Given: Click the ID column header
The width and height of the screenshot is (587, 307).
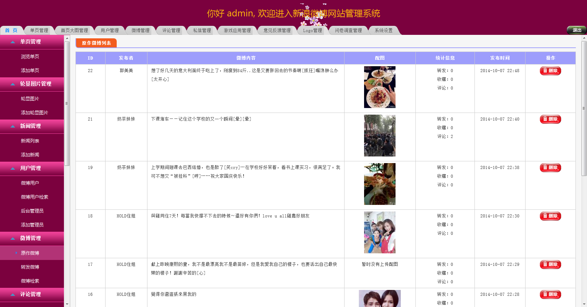Looking at the screenshot, I should coord(90,58).
